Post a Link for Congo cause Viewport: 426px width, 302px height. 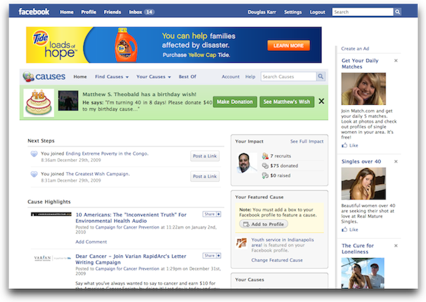click(204, 156)
